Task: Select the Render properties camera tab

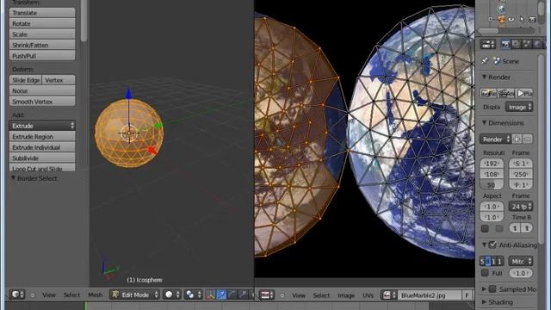Action: [x=505, y=44]
